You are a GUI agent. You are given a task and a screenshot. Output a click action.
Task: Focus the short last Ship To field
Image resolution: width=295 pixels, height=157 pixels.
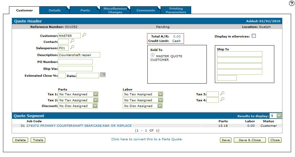coord(227,78)
